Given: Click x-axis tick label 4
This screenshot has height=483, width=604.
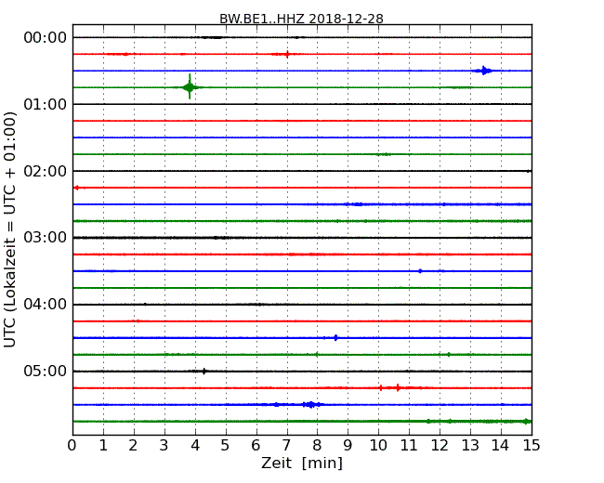Looking at the screenshot, I should coord(195,446).
